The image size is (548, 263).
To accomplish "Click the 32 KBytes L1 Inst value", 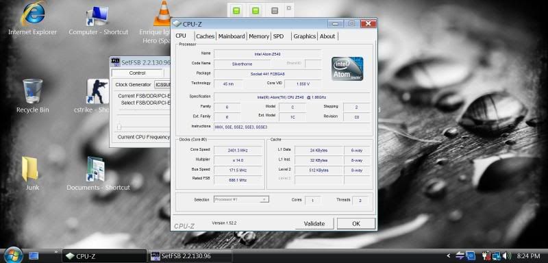I will tap(319, 160).
